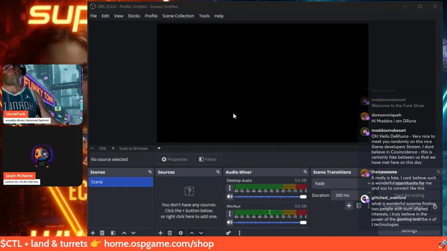Remove the transition with the trash icon
The image size is (447, 251).
359,206
